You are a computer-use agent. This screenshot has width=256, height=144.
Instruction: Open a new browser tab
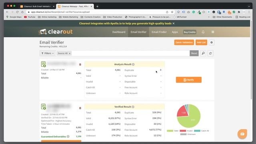click(97, 6)
